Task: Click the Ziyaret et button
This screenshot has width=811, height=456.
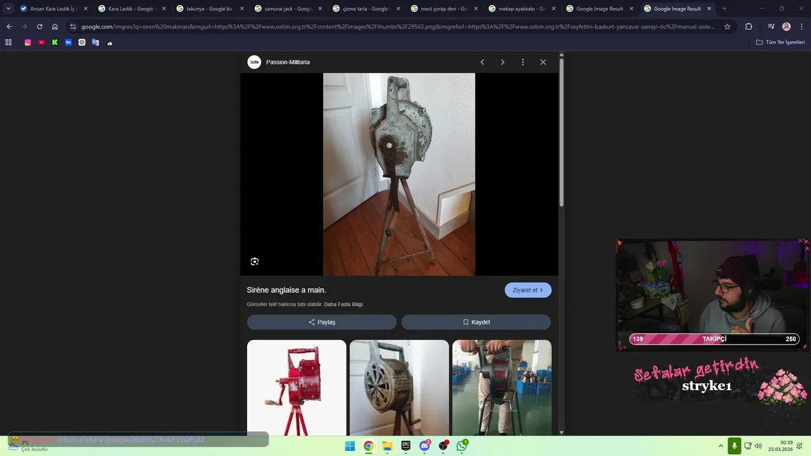Action: (x=528, y=290)
